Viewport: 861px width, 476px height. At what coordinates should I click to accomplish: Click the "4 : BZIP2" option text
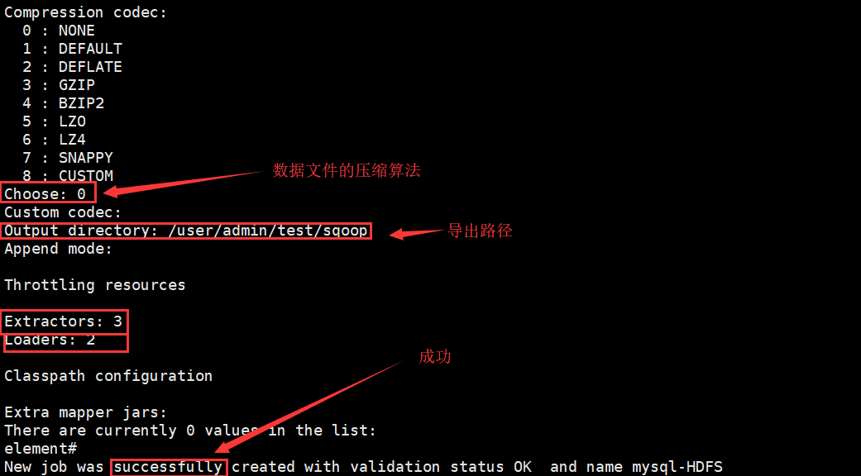(x=63, y=103)
